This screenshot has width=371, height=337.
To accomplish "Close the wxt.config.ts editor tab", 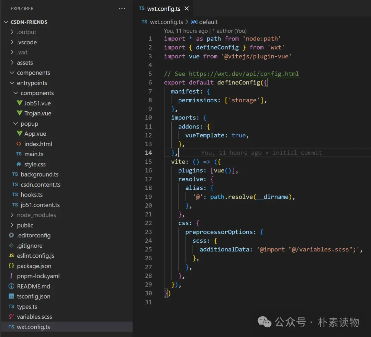I will click(x=187, y=9).
